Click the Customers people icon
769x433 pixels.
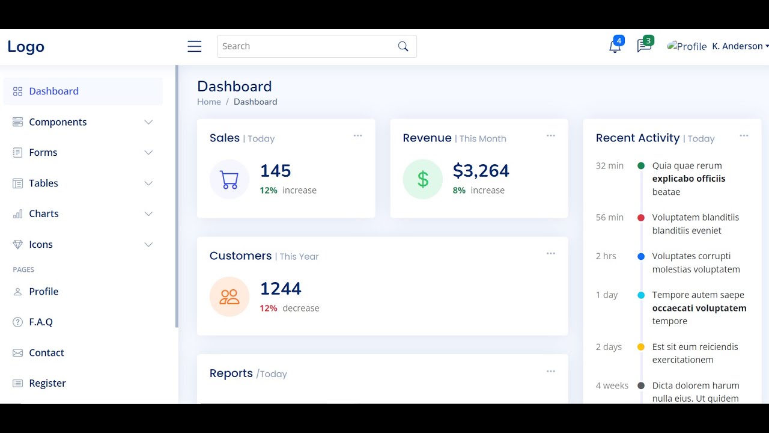[229, 296]
